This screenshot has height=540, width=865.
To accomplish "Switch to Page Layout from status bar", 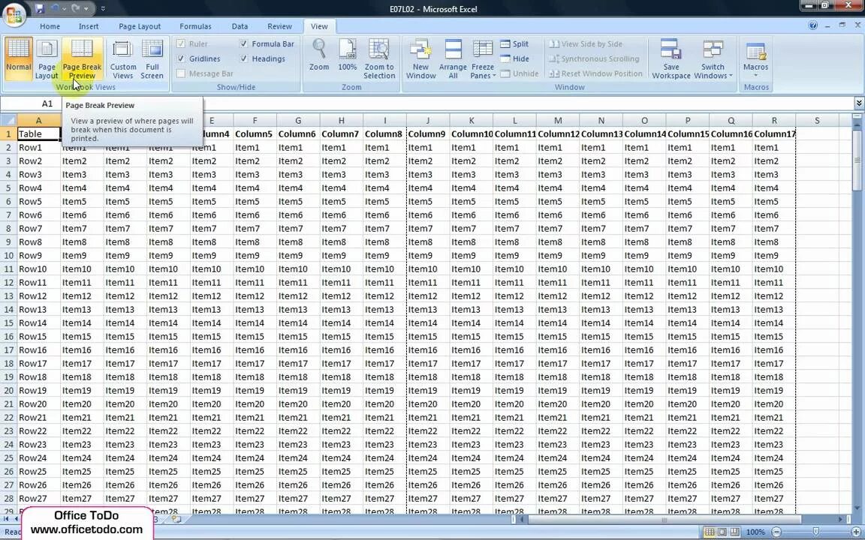I will click(722, 532).
